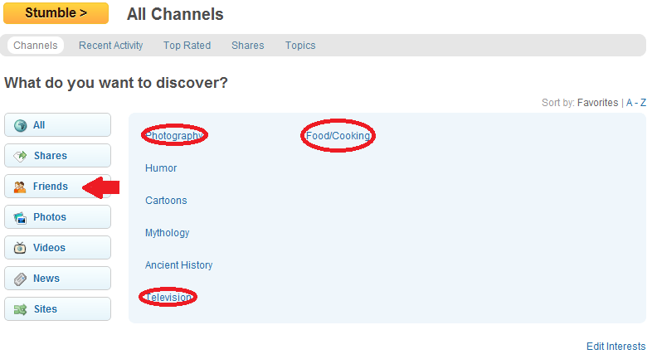Switch to the Recent Activity tab
This screenshot has height=359, width=652.
110,46
